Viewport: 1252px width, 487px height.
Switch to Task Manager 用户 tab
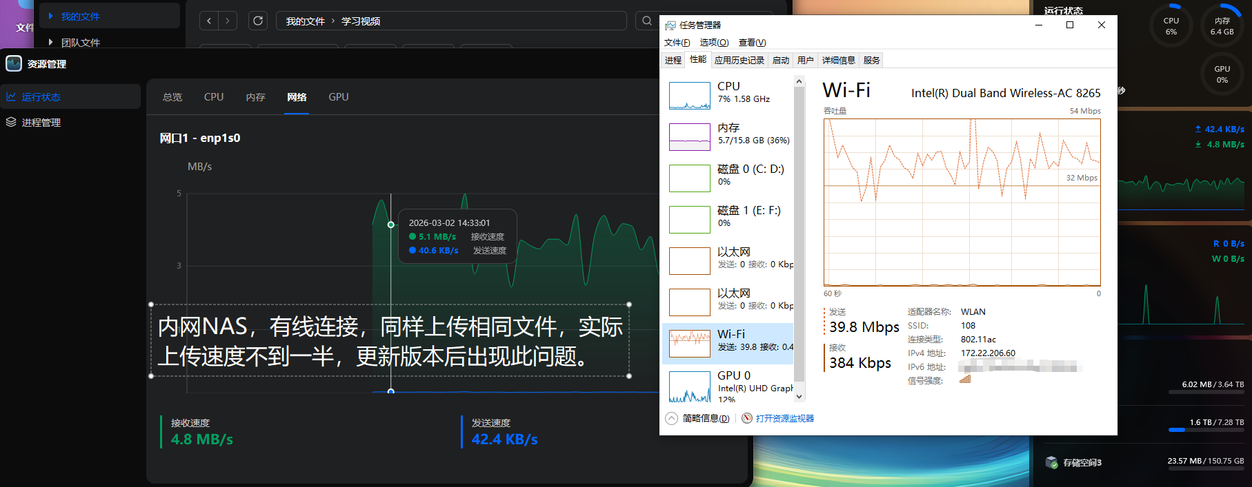coord(806,61)
